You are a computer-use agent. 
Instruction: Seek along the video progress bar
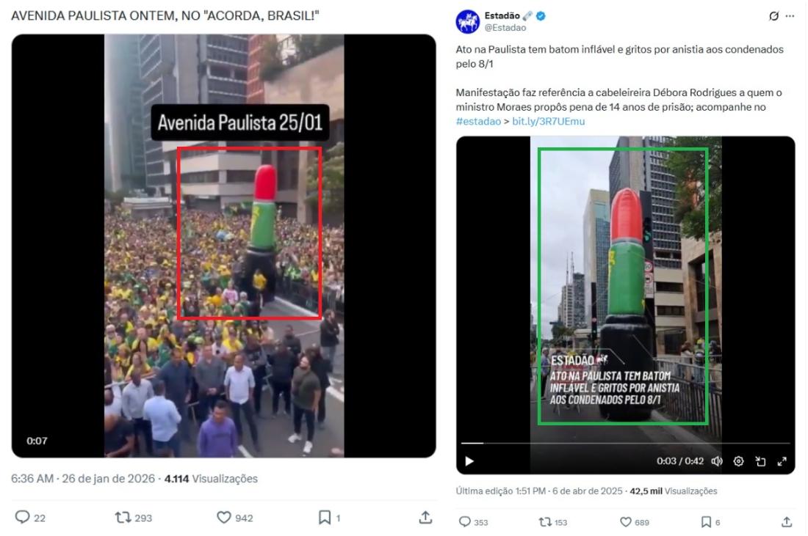click(x=625, y=442)
